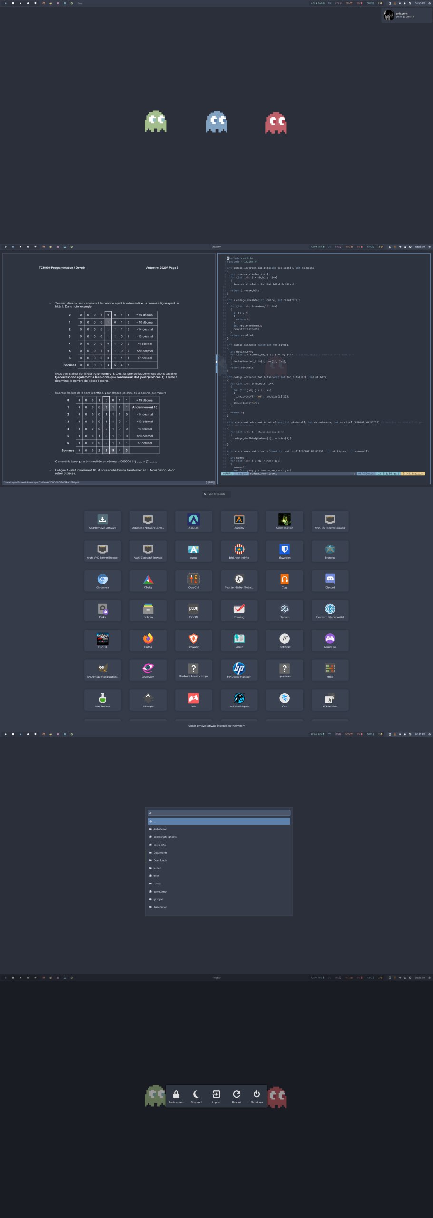Launch DOOM from the app grid
This screenshot has width=433, height=1218.
click(194, 611)
